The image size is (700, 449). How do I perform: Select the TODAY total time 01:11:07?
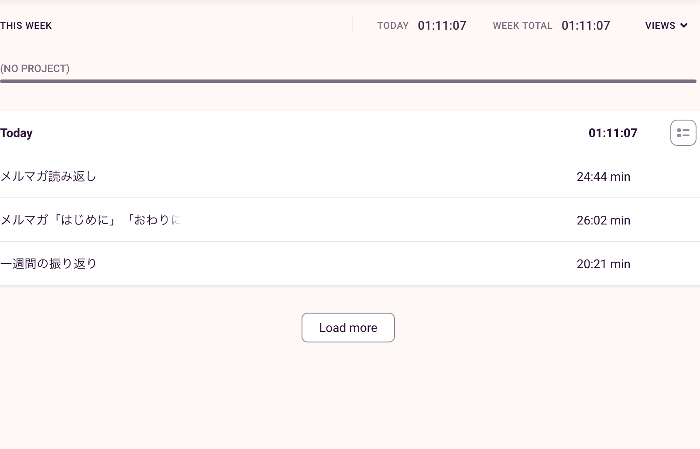tap(442, 25)
